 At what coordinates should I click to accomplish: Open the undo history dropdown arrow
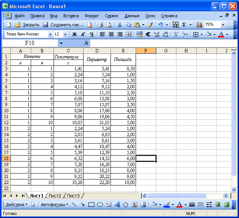[x=167, y=25]
